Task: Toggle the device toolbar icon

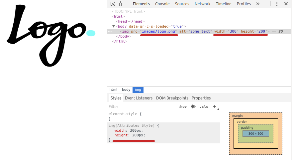Action: click(122, 4)
